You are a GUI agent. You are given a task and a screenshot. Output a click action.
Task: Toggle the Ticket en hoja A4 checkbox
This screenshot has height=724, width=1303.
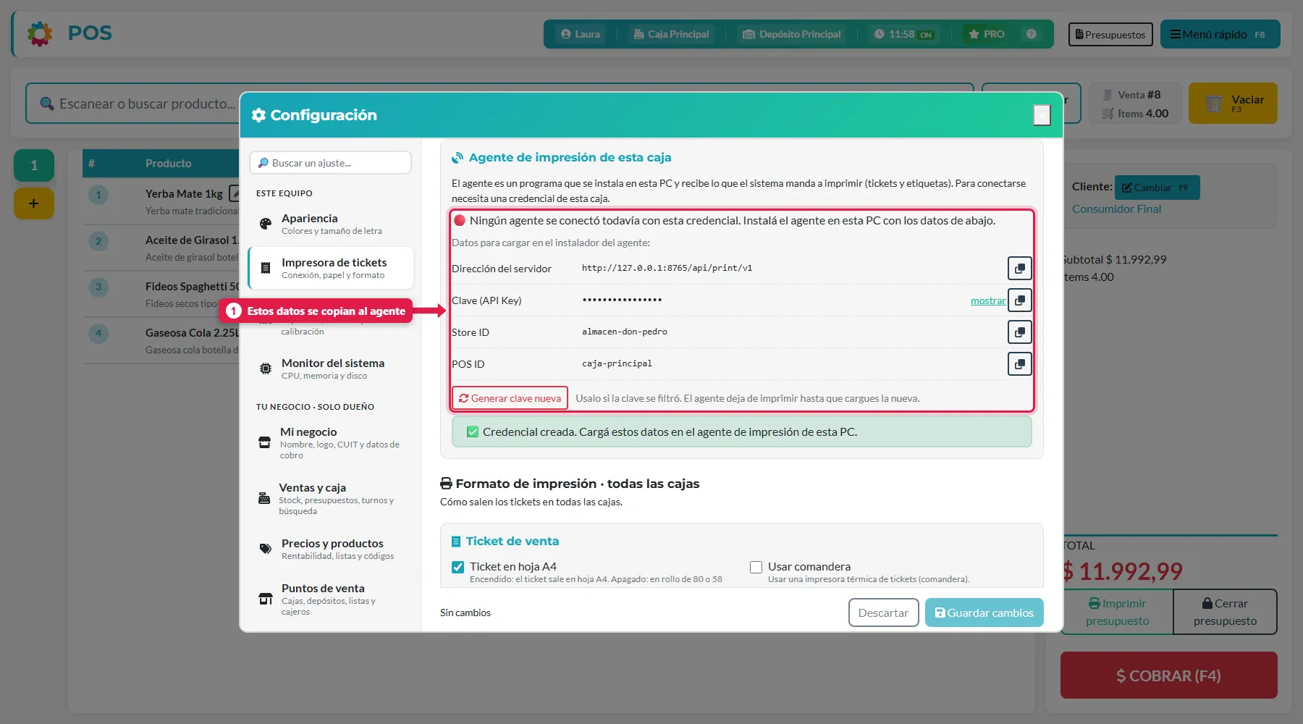(x=457, y=567)
